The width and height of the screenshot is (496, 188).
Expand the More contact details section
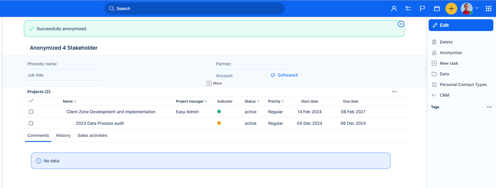coord(214,83)
